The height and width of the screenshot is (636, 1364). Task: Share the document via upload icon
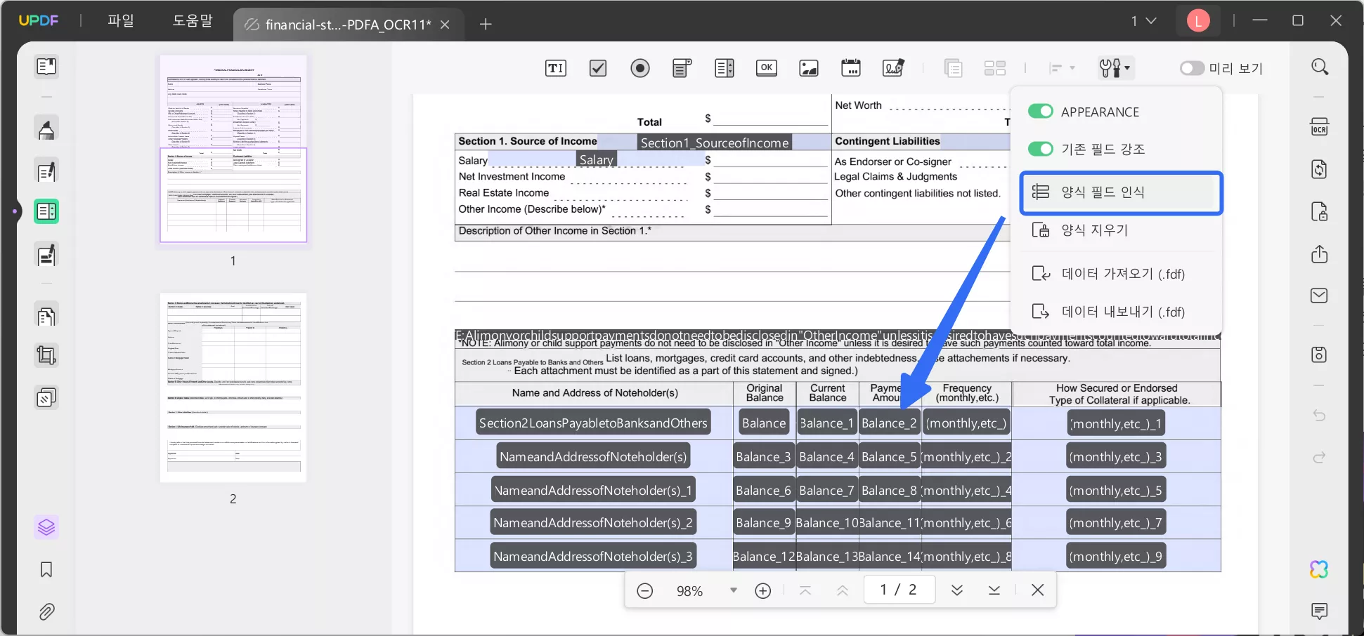tap(1319, 253)
